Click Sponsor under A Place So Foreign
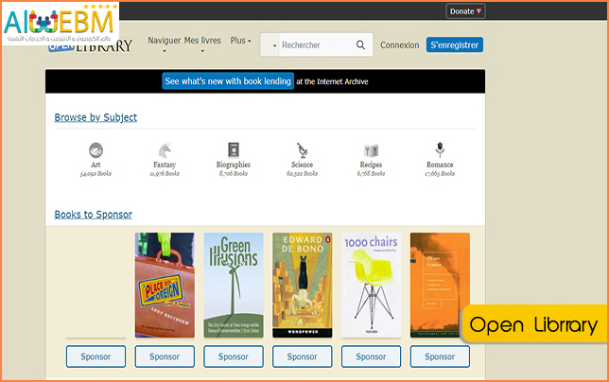 click(165, 356)
